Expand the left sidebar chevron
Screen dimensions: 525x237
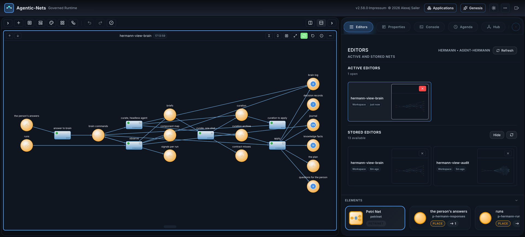[8, 23]
